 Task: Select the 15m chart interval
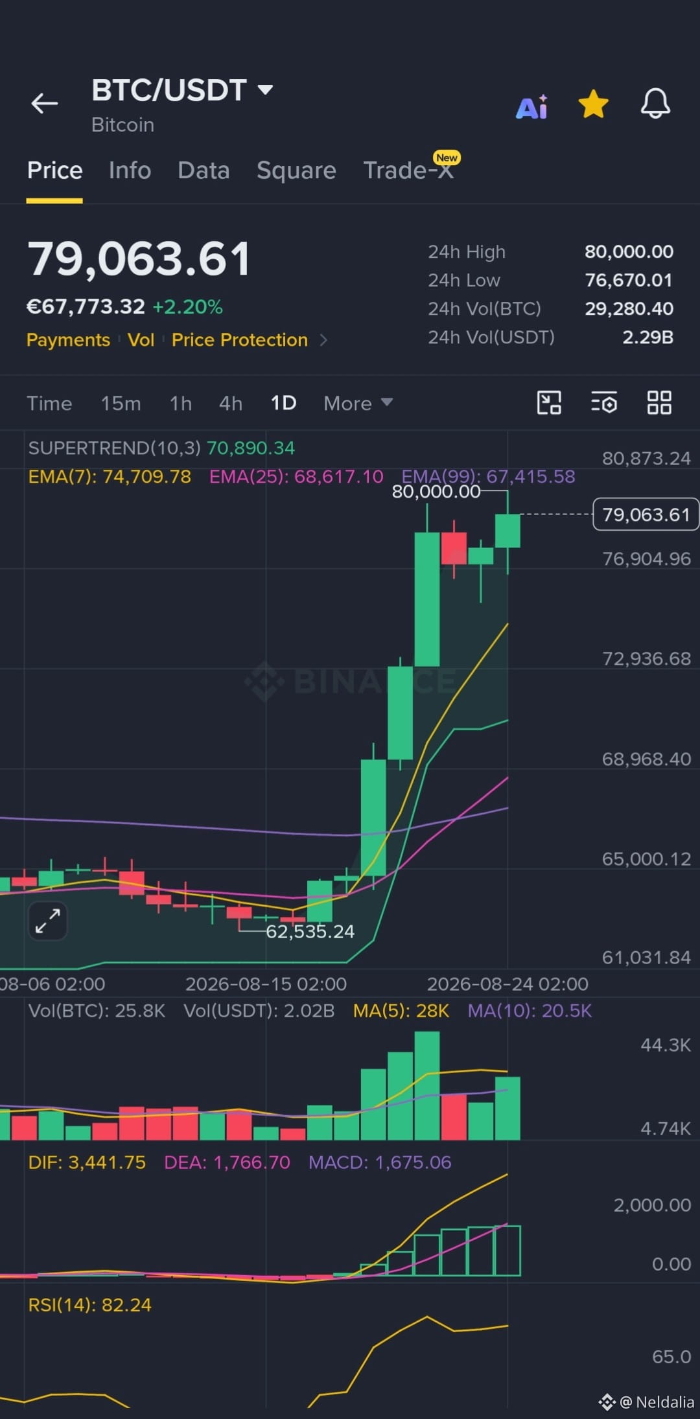point(121,403)
